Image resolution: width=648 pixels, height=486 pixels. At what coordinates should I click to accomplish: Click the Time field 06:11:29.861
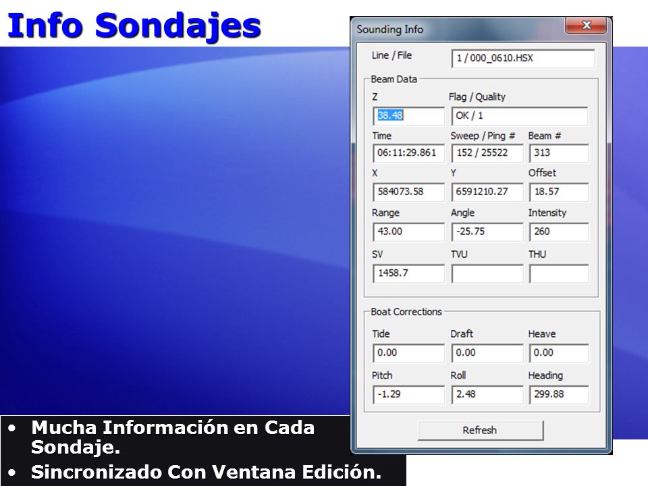pos(408,153)
